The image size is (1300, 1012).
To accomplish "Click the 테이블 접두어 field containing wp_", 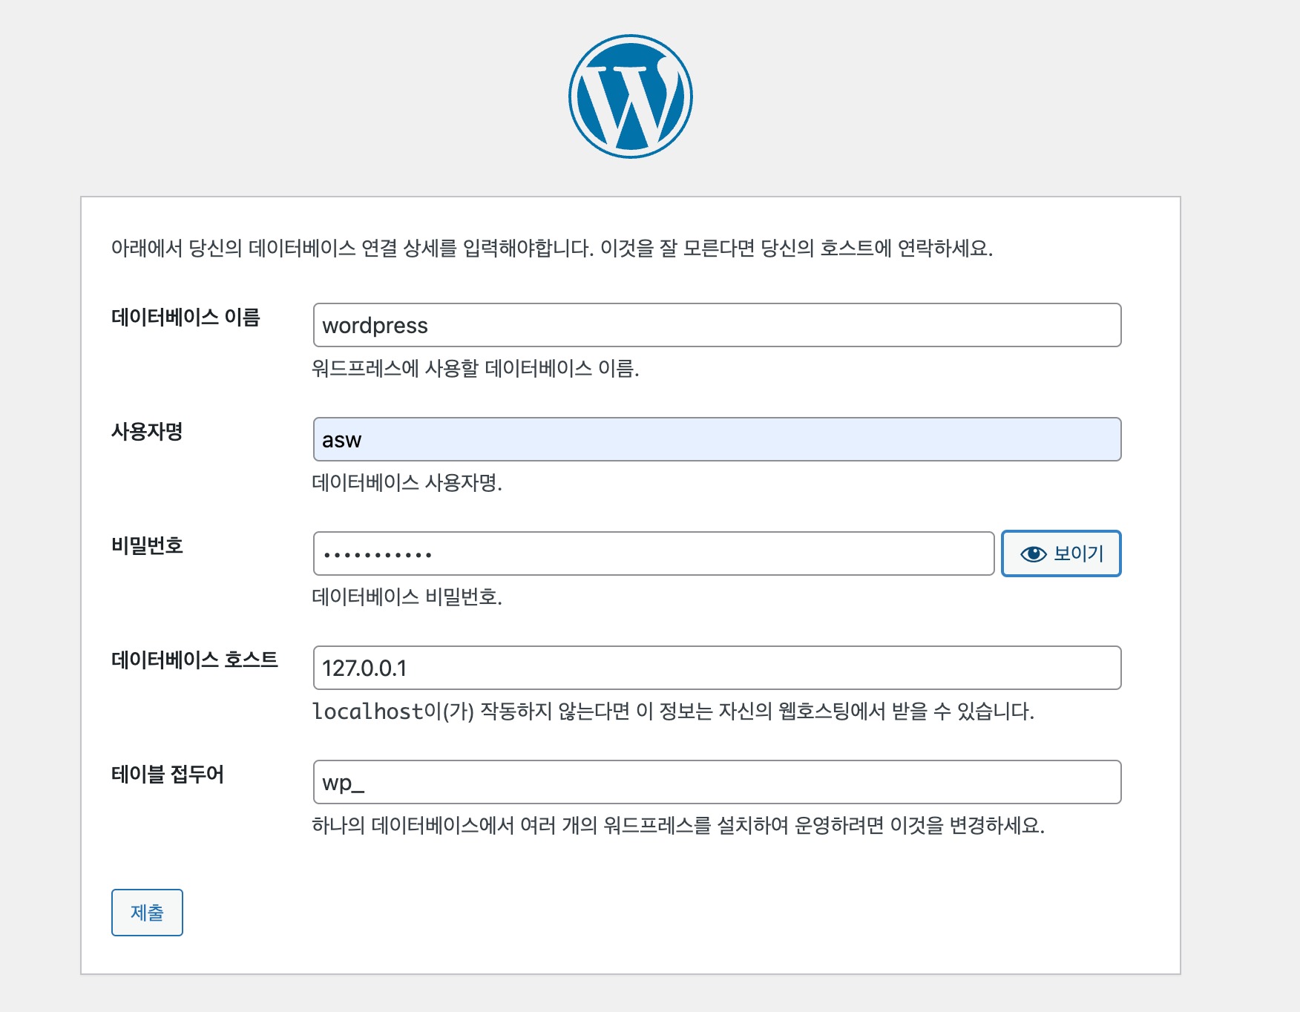I will (x=717, y=782).
